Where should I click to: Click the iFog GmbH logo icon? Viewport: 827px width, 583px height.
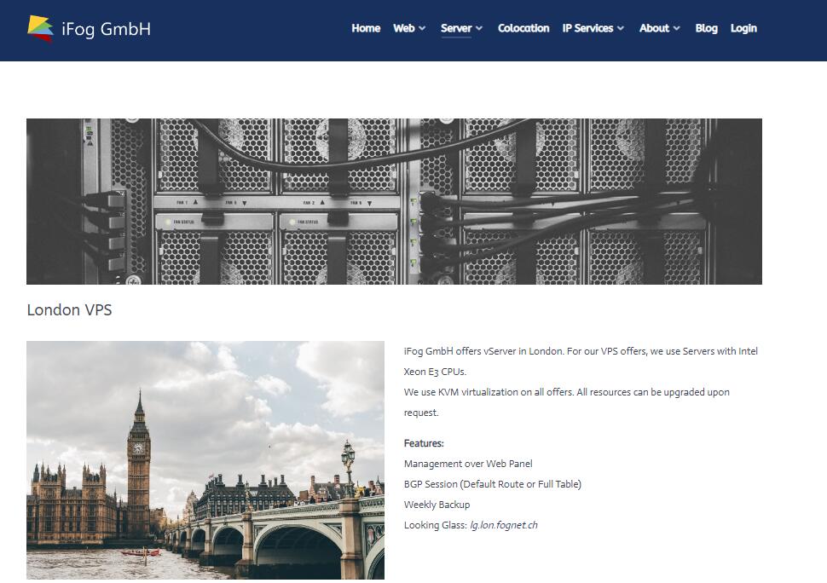41,28
